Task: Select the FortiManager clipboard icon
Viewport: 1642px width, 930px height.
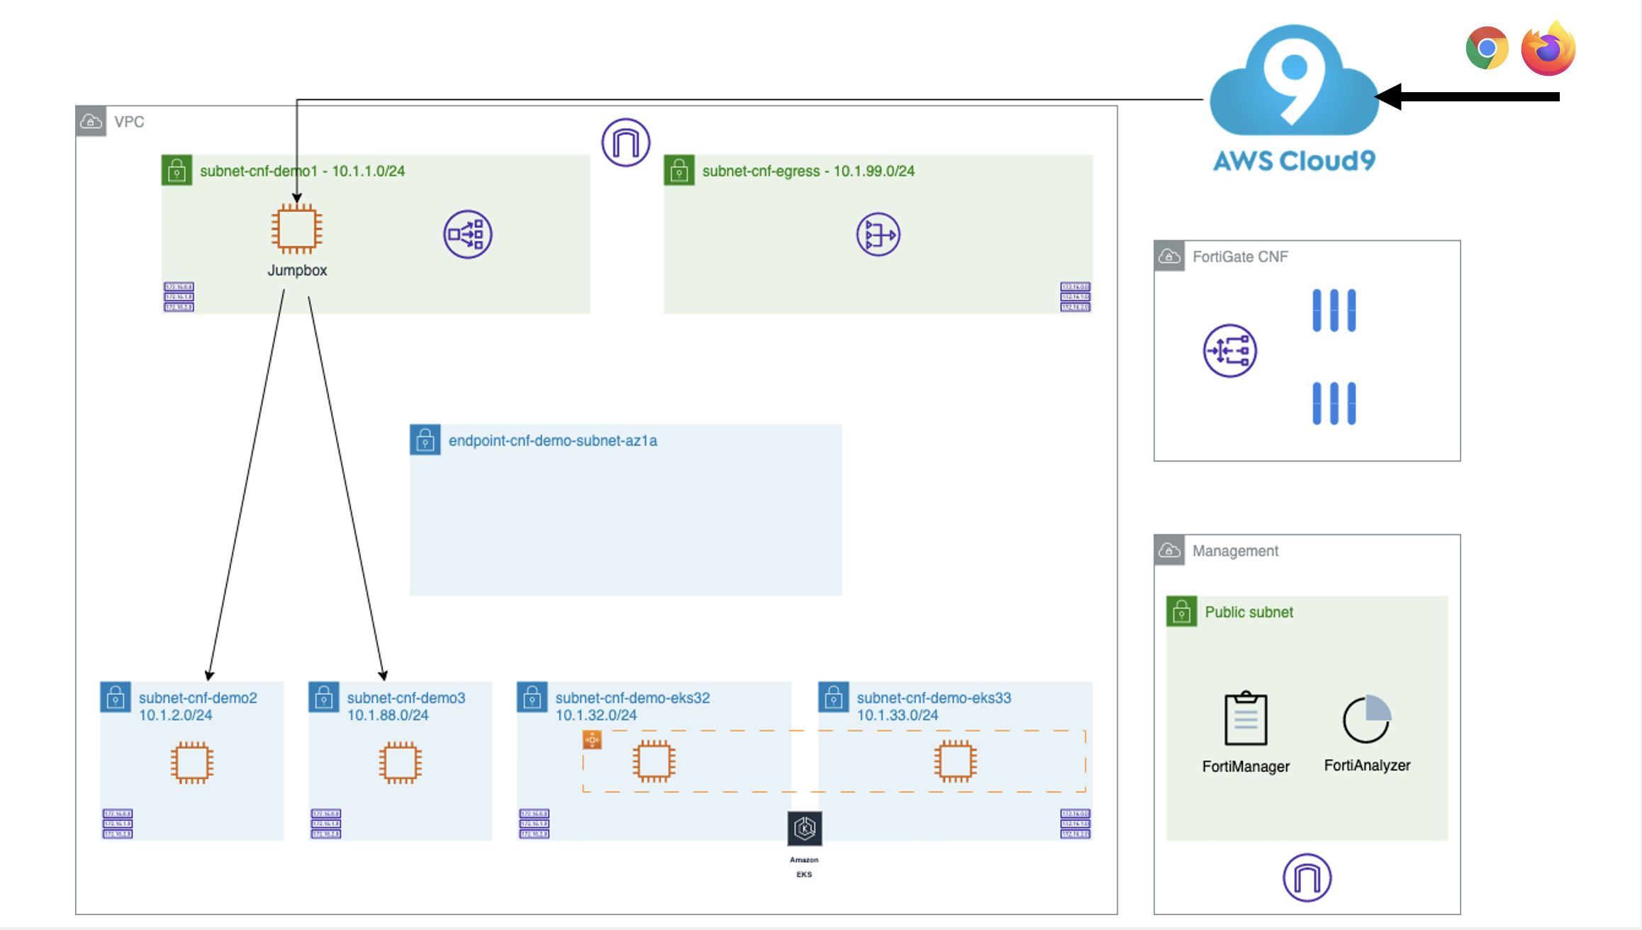Action: click(x=1246, y=719)
